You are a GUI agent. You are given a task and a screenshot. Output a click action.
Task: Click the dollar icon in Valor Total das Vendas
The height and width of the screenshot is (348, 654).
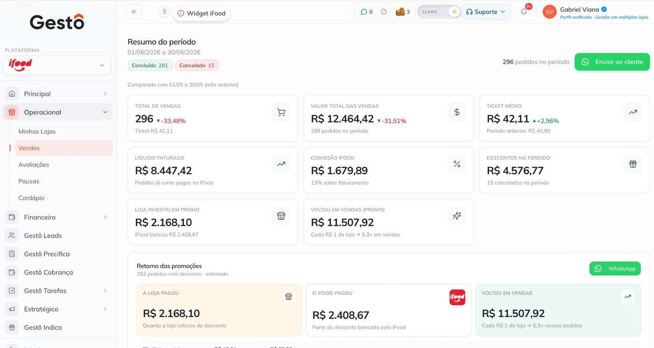[457, 112]
